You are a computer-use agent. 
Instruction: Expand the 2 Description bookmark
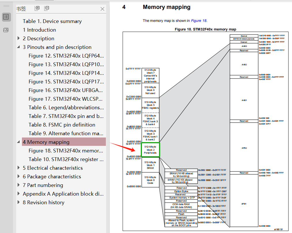(19, 38)
